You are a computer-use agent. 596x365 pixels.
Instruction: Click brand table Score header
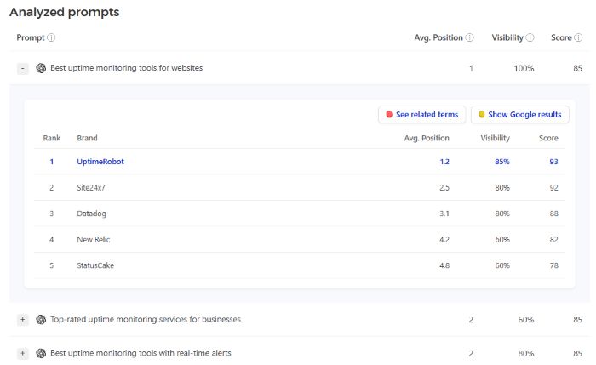pyautogui.click(x=548, y=138)
